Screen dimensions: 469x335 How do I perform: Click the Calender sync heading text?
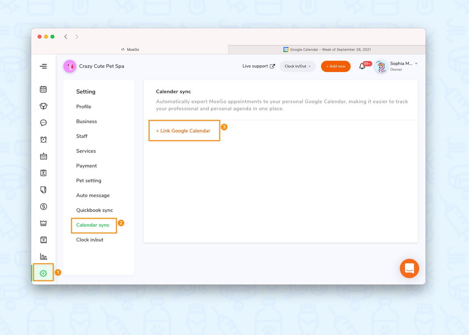tap(173, 92)
